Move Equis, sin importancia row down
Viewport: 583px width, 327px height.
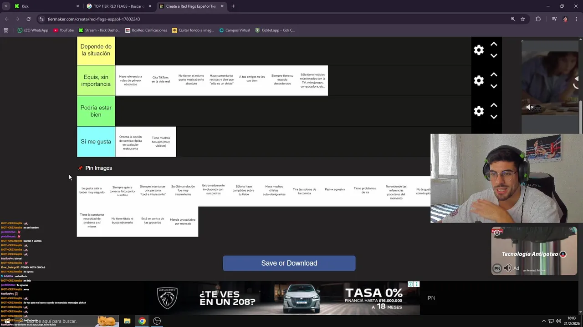494,86
